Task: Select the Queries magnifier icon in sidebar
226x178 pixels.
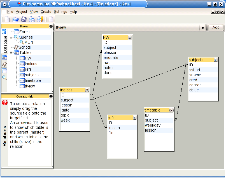Action: pos(4,78)
